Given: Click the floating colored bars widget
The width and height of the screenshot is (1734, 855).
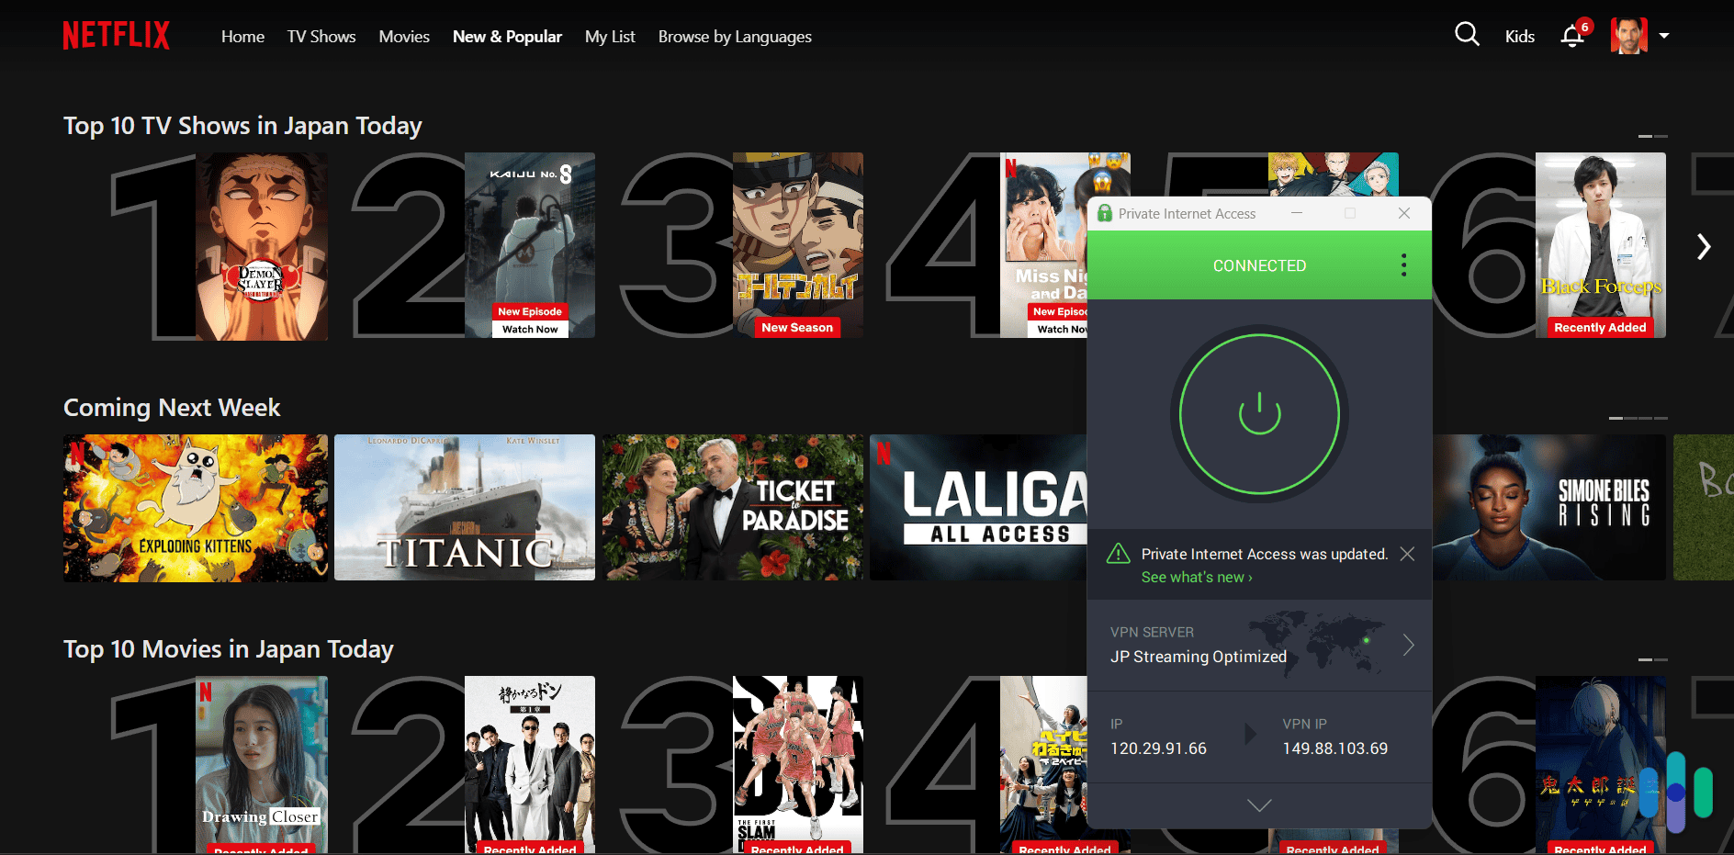Looking at the screenshot, I should point(1676,792).
